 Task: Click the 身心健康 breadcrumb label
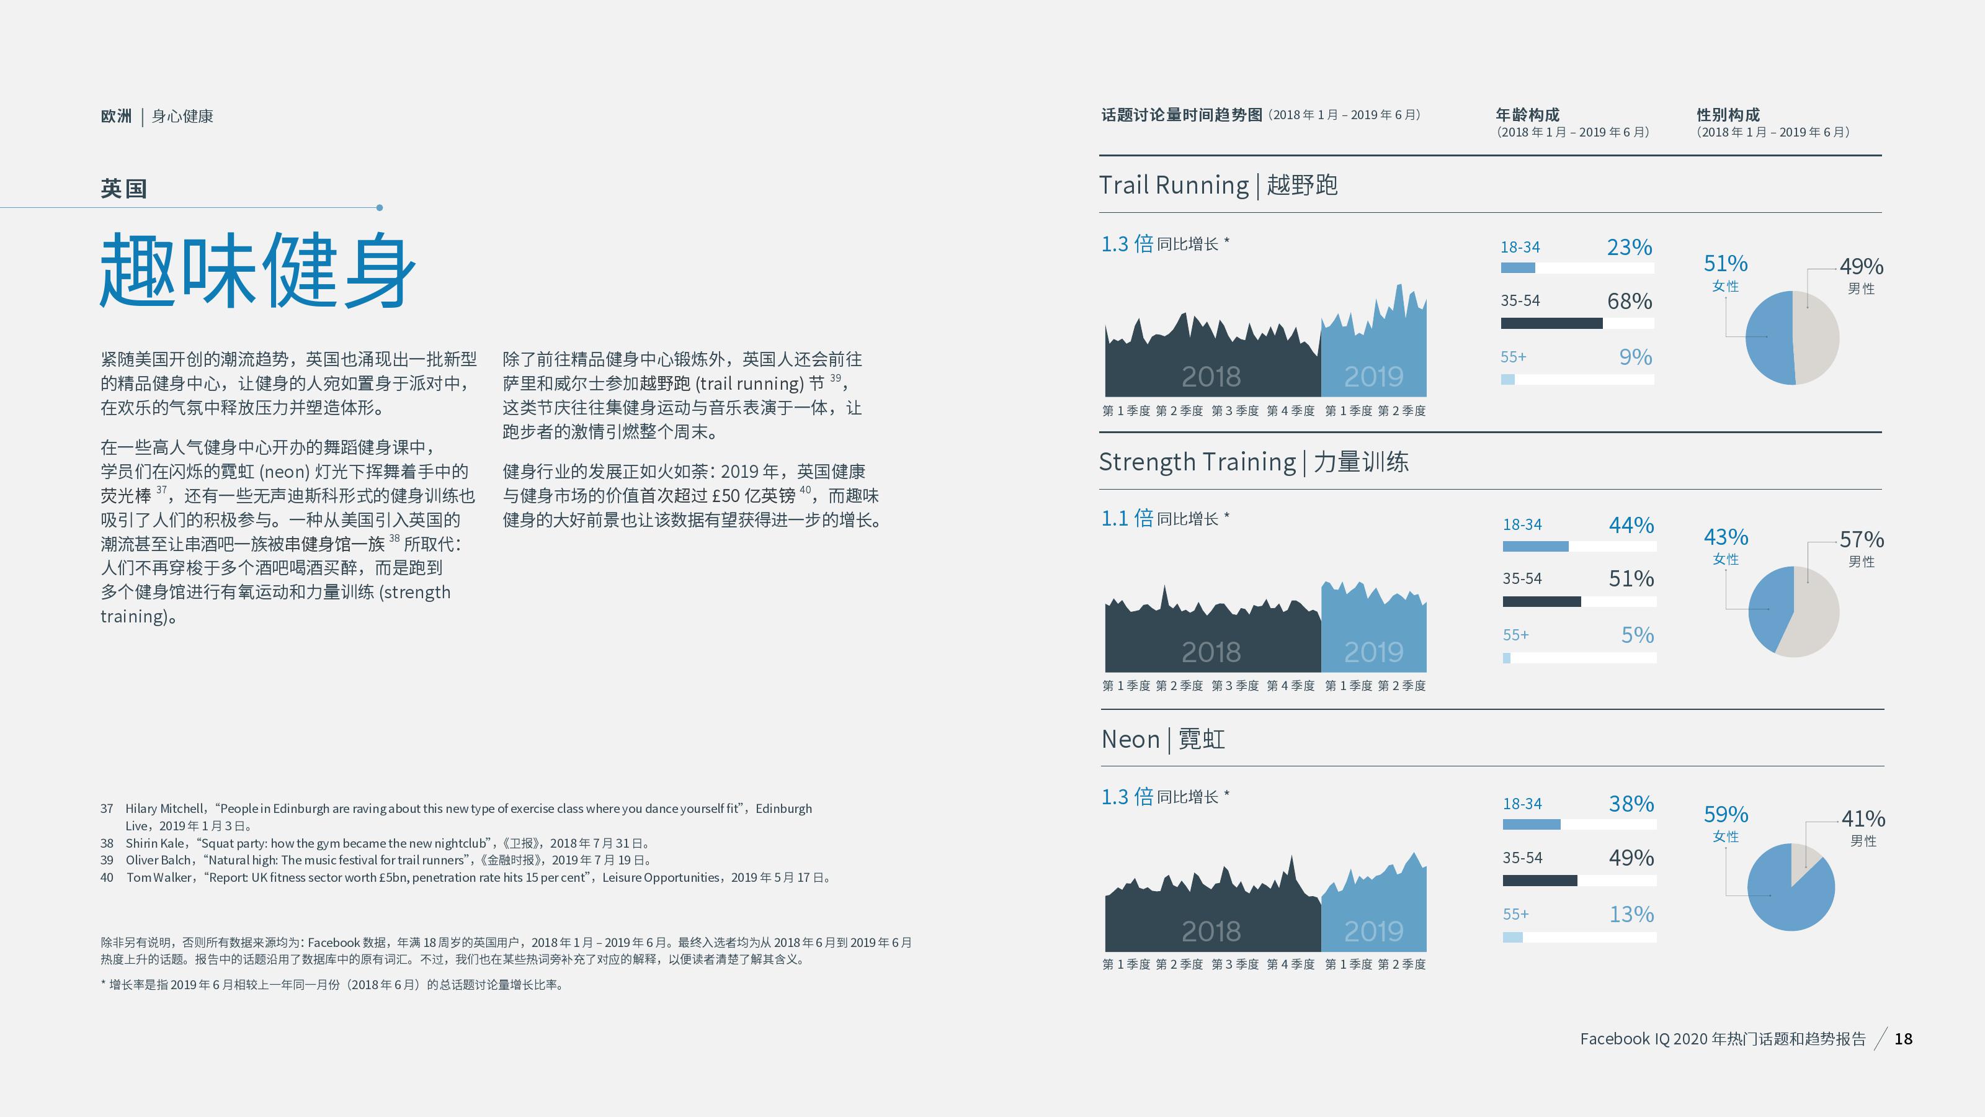pos(182,117)
